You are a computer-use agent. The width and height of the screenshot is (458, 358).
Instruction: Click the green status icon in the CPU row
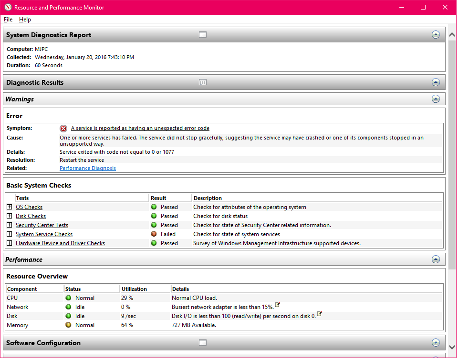click(68, 298)
